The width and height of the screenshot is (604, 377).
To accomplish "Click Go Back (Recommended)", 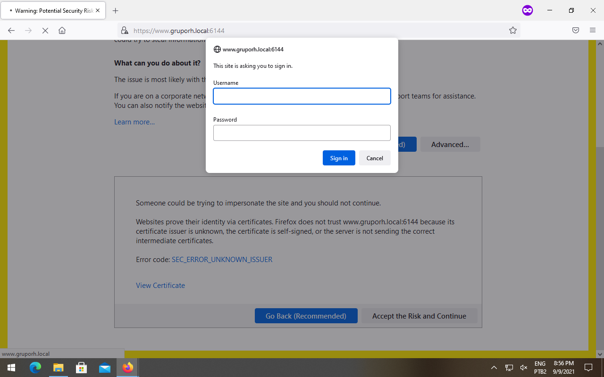I will [306, 316].
